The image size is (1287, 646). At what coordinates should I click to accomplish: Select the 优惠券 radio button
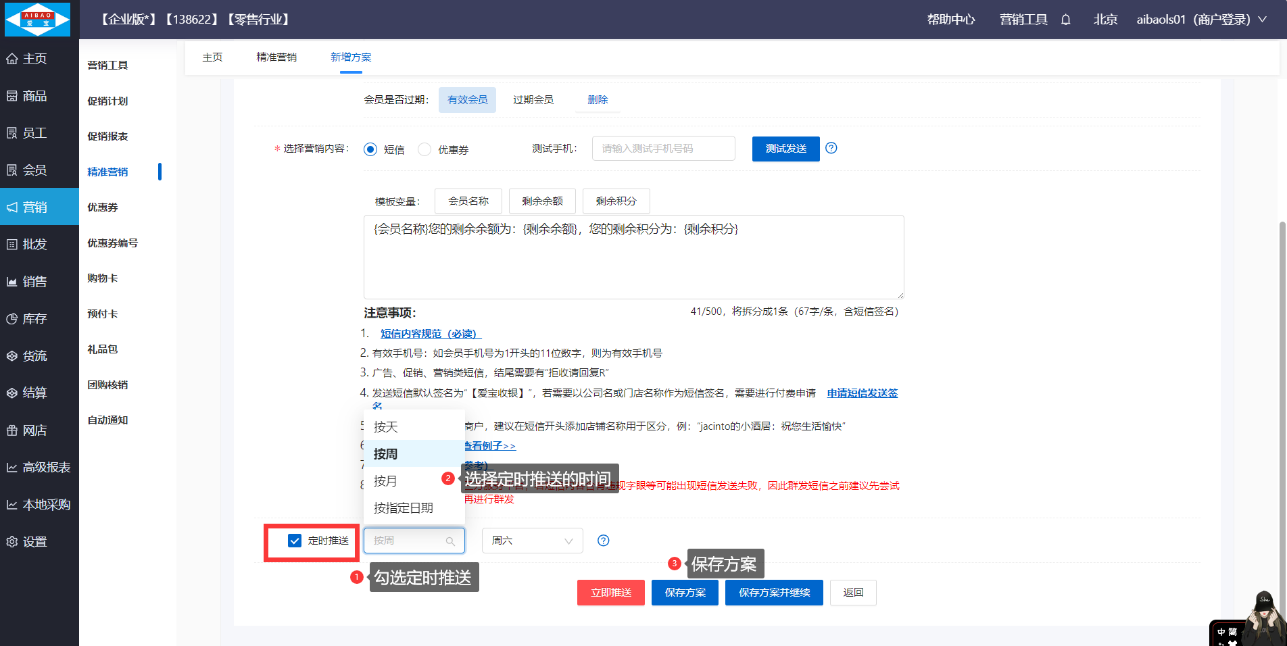pyautogui.click(x=424, y=149)
